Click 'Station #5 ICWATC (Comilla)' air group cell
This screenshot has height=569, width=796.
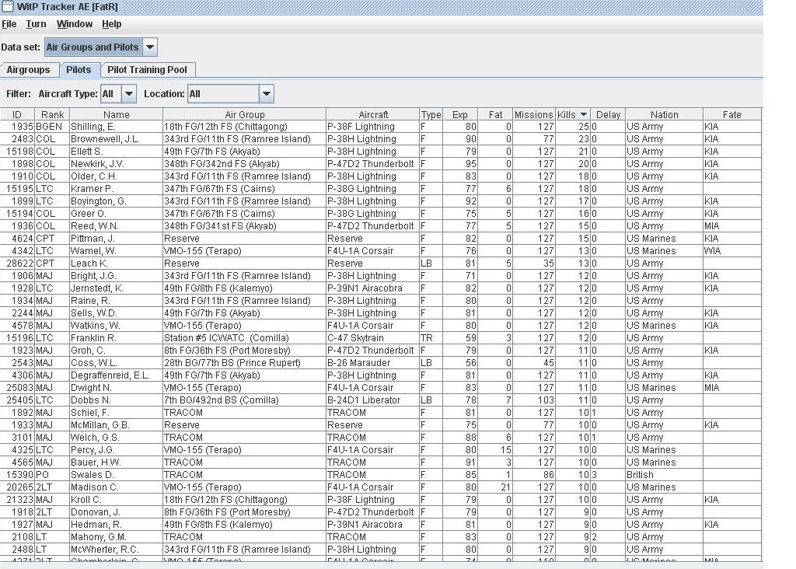point(245,338)
